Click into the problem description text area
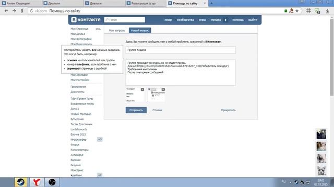This screenshot has height=187, width=334. [181, 73]
